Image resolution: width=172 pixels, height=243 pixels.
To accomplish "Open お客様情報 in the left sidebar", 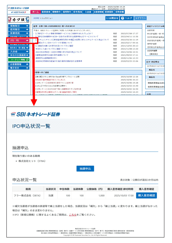I will (x=19, y=64).
